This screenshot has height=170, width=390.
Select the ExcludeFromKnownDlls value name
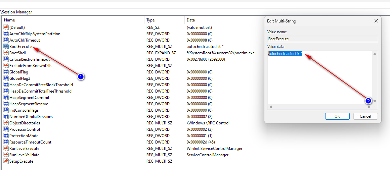coord(30,65)
